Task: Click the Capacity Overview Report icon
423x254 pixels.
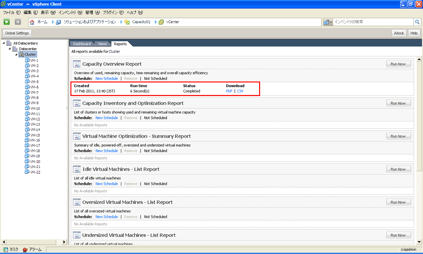Action: click(77, 64)
